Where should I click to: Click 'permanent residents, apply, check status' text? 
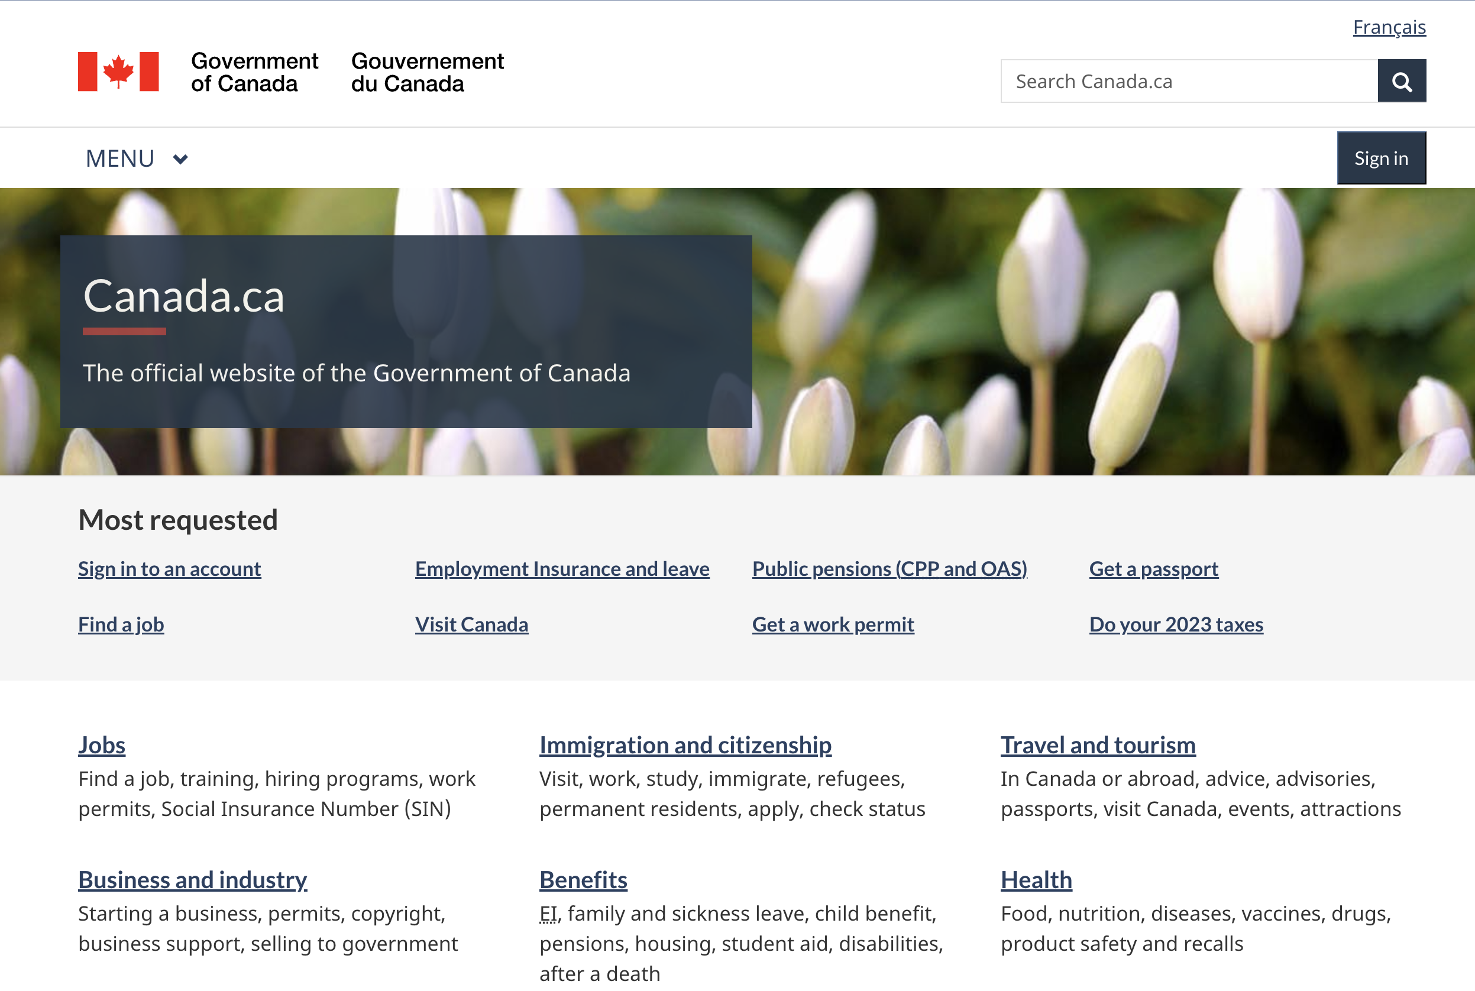(x=732, y=809)
